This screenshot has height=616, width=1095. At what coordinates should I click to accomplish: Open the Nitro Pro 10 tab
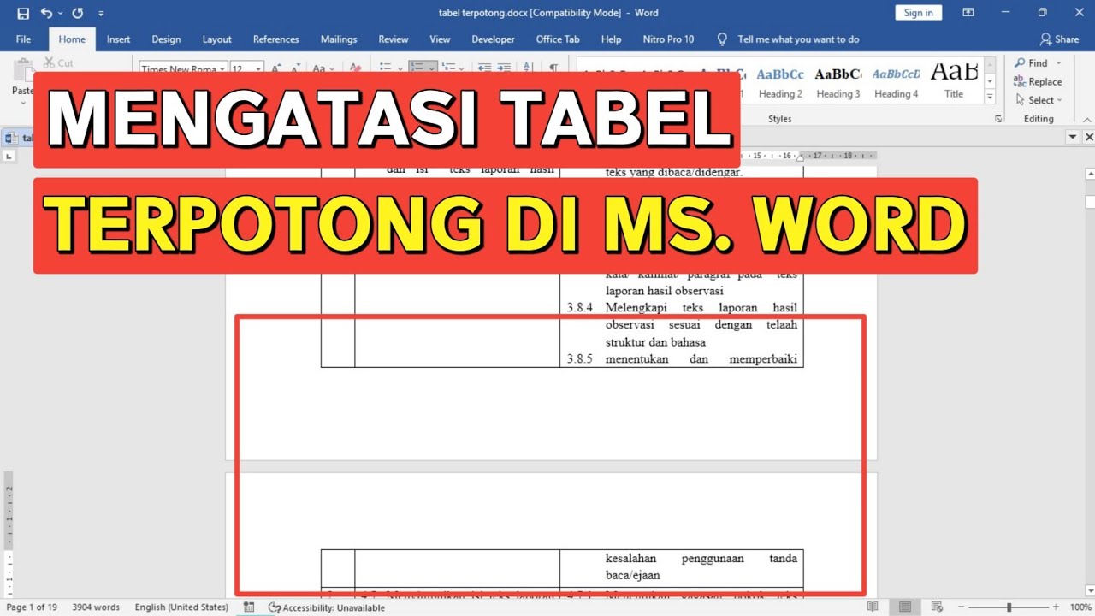click(x=668, y=39)
